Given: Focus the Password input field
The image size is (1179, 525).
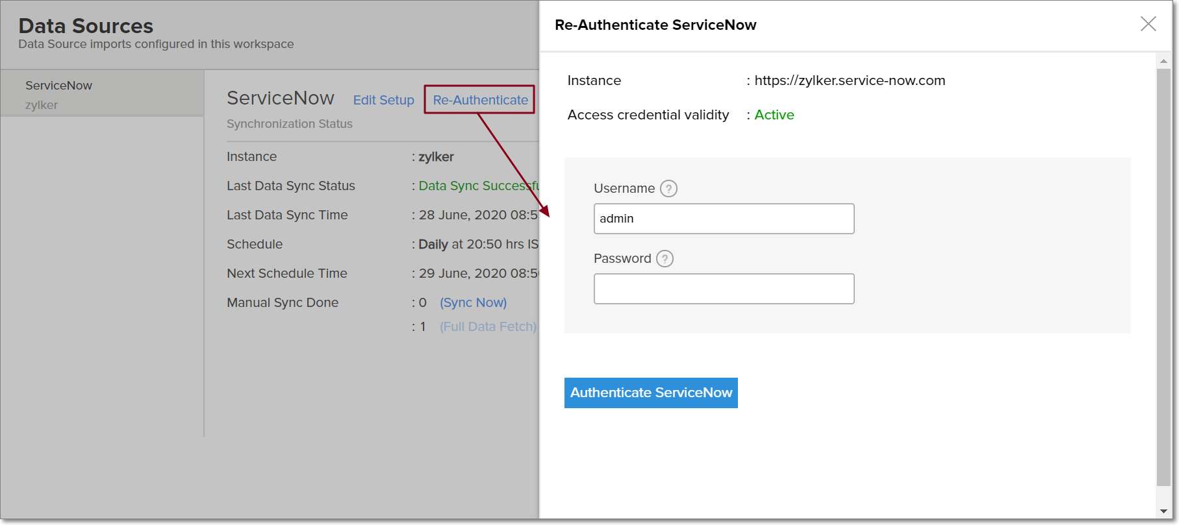Looking at the screenshot, I should point(724,289).
